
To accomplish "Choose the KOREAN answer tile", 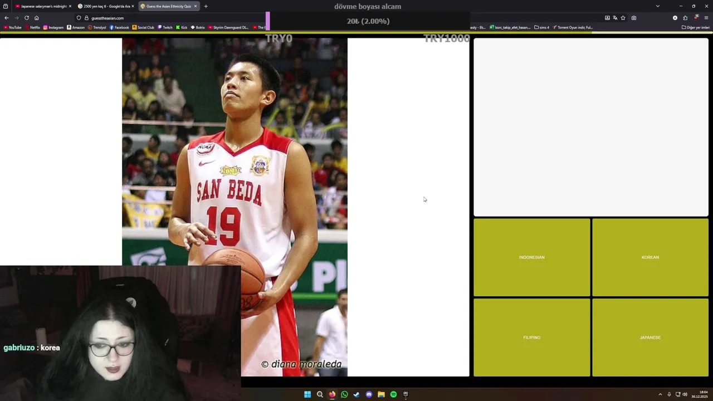I will click(x=650, y=257).
